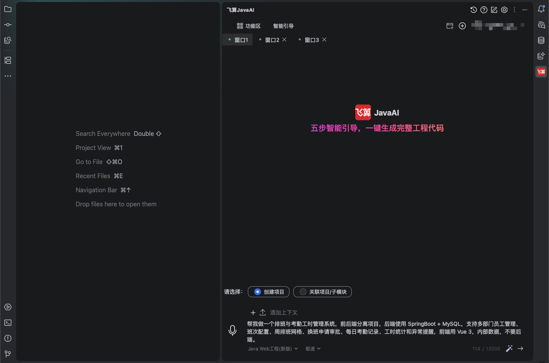This screenshot has height=363, width=549.
Task: Close the 窗口2 tab
Action: click(x=284, y=39)
